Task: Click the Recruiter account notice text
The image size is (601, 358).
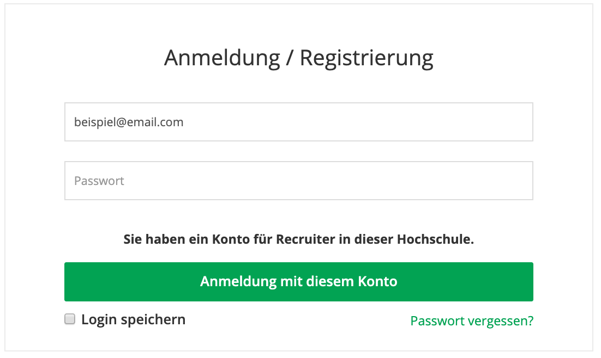Action: click(298, 239)
